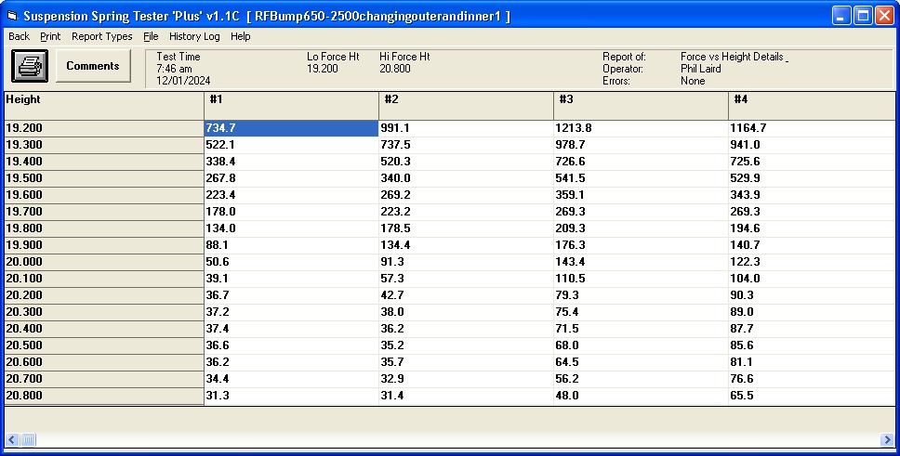
Task: Click the printer icon button
Action: pos(30,66)
